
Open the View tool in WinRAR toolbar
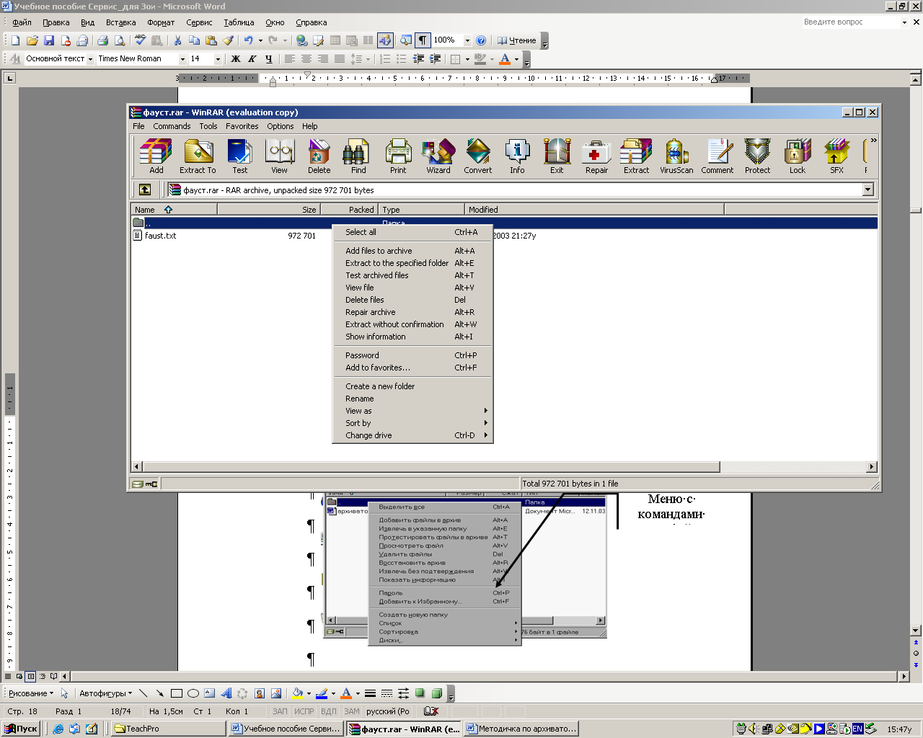click(x=279, y=156)
